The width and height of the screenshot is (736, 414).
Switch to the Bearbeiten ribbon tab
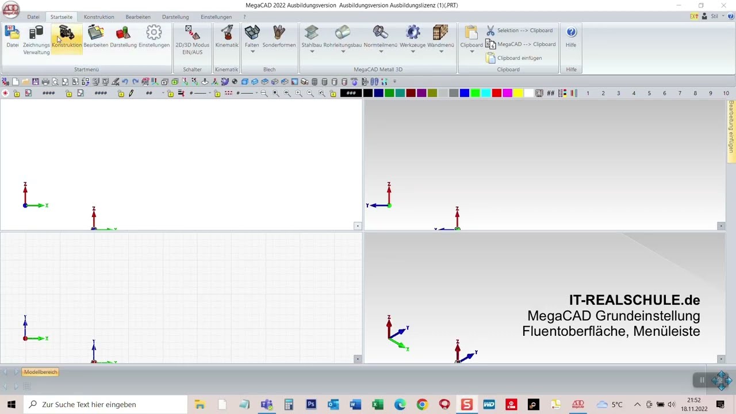click(x=138, y=17)
